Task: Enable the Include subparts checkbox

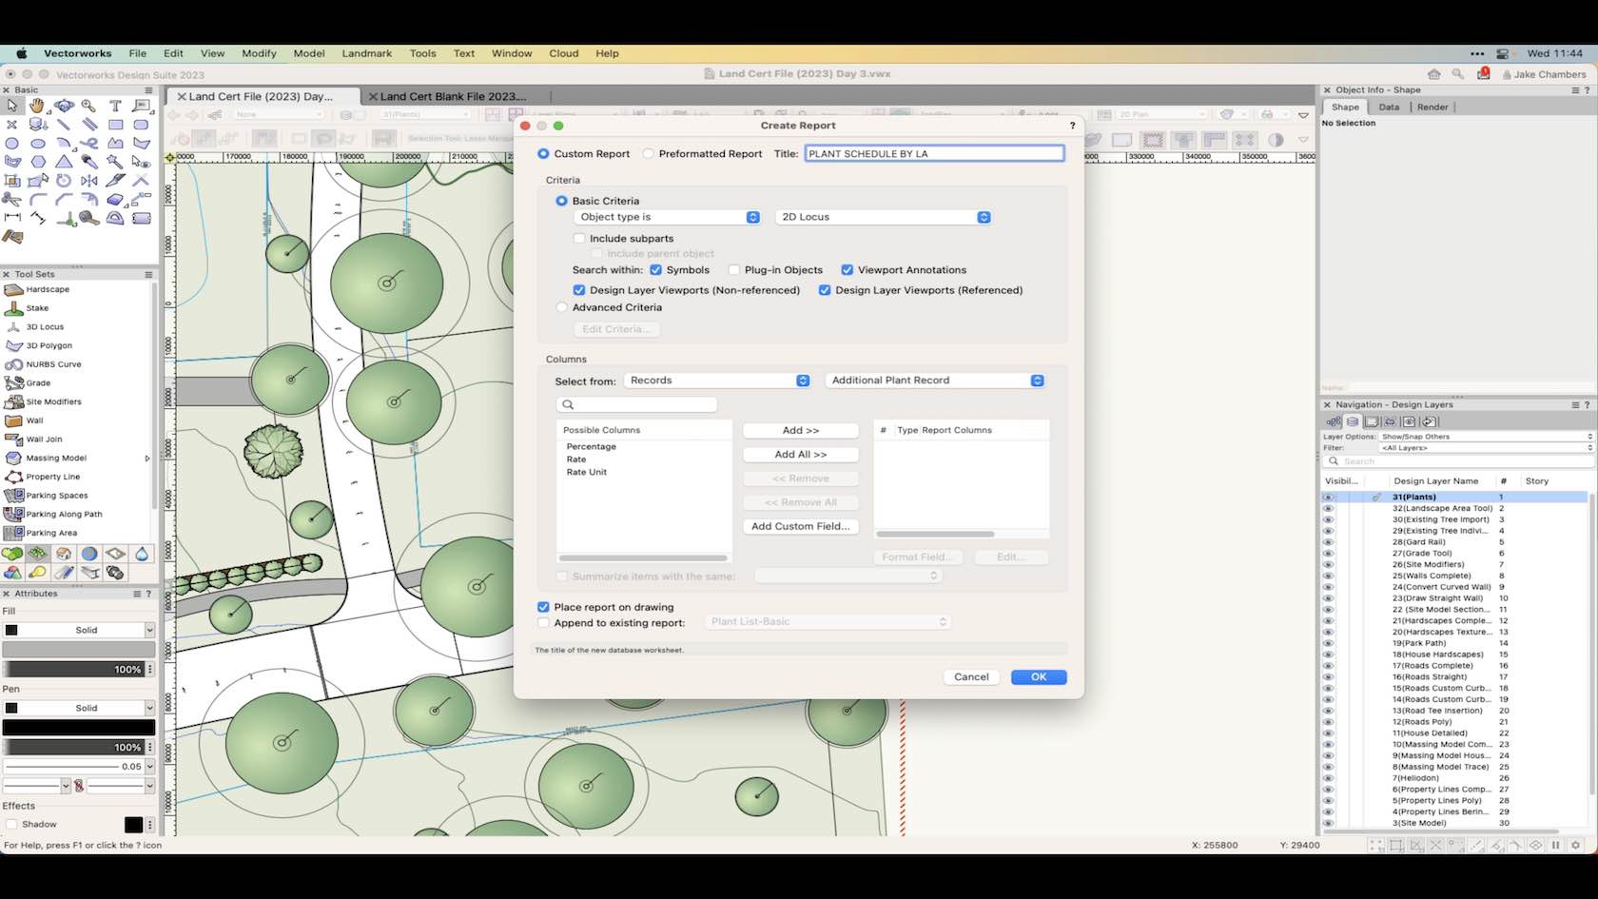Action: tap(579, 238)
